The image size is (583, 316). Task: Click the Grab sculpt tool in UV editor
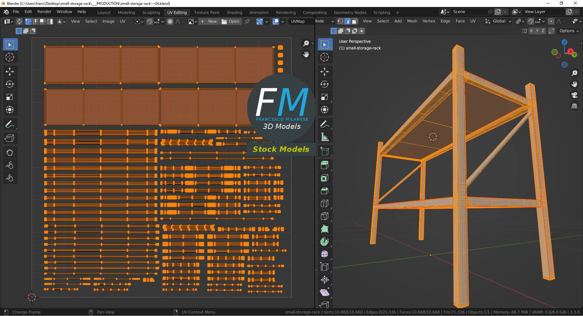pos(10,153)
